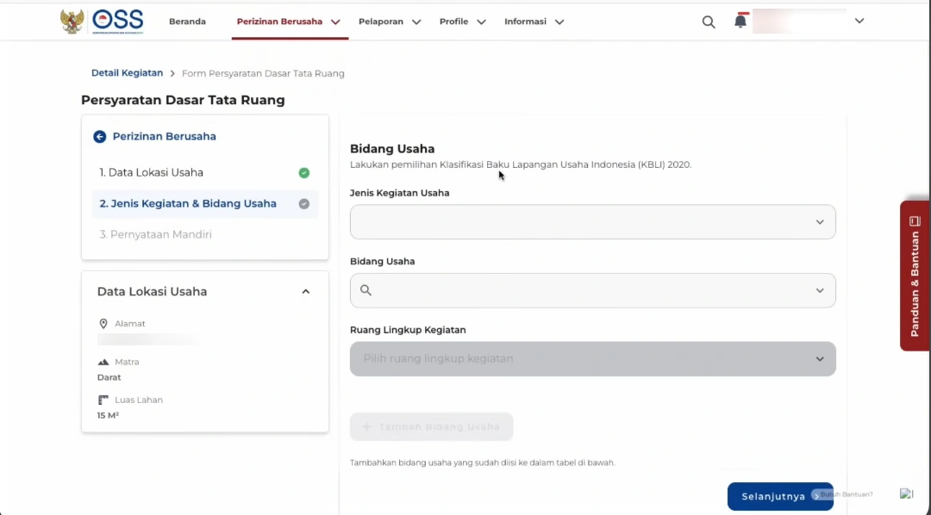Collapse the Data Lokasi Usaha panel
The height and width of the screenshot is (515, 931).
(x=305, y=292)
